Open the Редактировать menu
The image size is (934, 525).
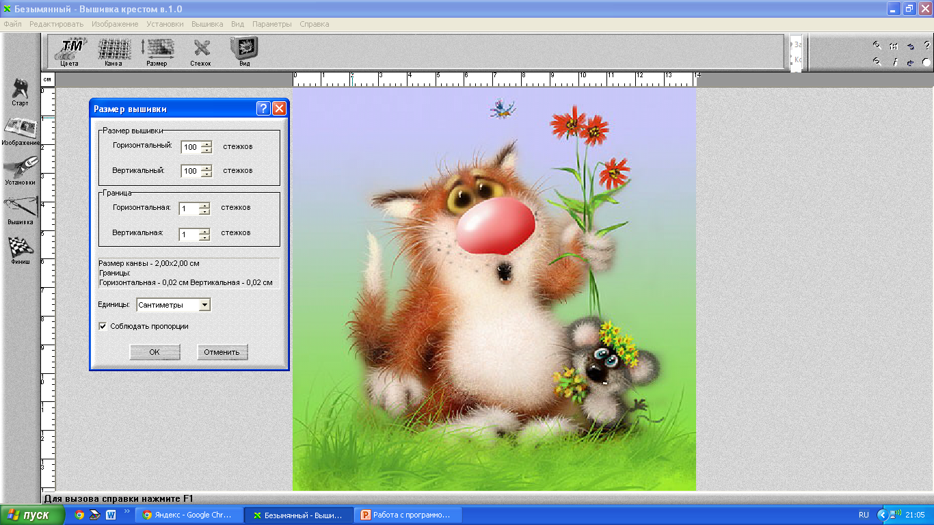[56, 24]
